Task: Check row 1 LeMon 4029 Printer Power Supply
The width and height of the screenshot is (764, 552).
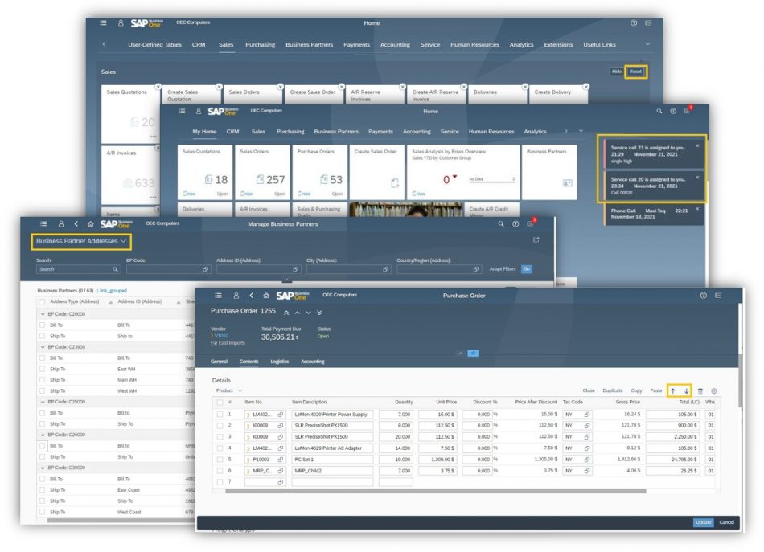Action: (220, 415)
